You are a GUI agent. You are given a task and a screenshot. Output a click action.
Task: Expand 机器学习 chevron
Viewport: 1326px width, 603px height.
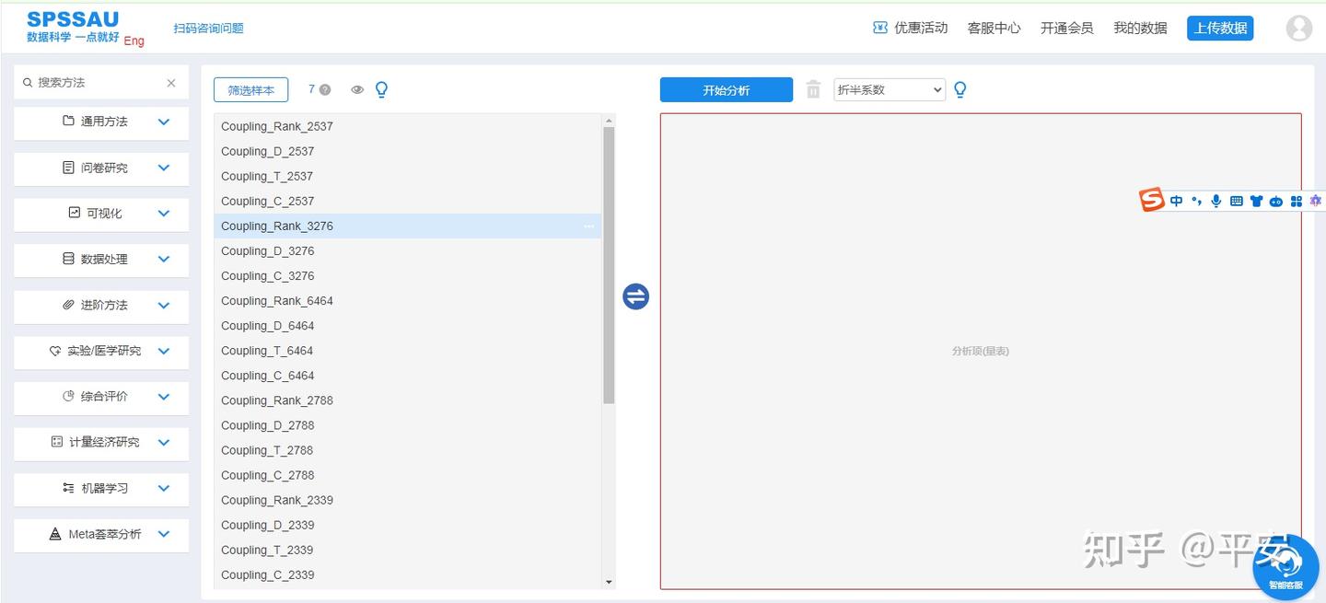click(164, 488)
